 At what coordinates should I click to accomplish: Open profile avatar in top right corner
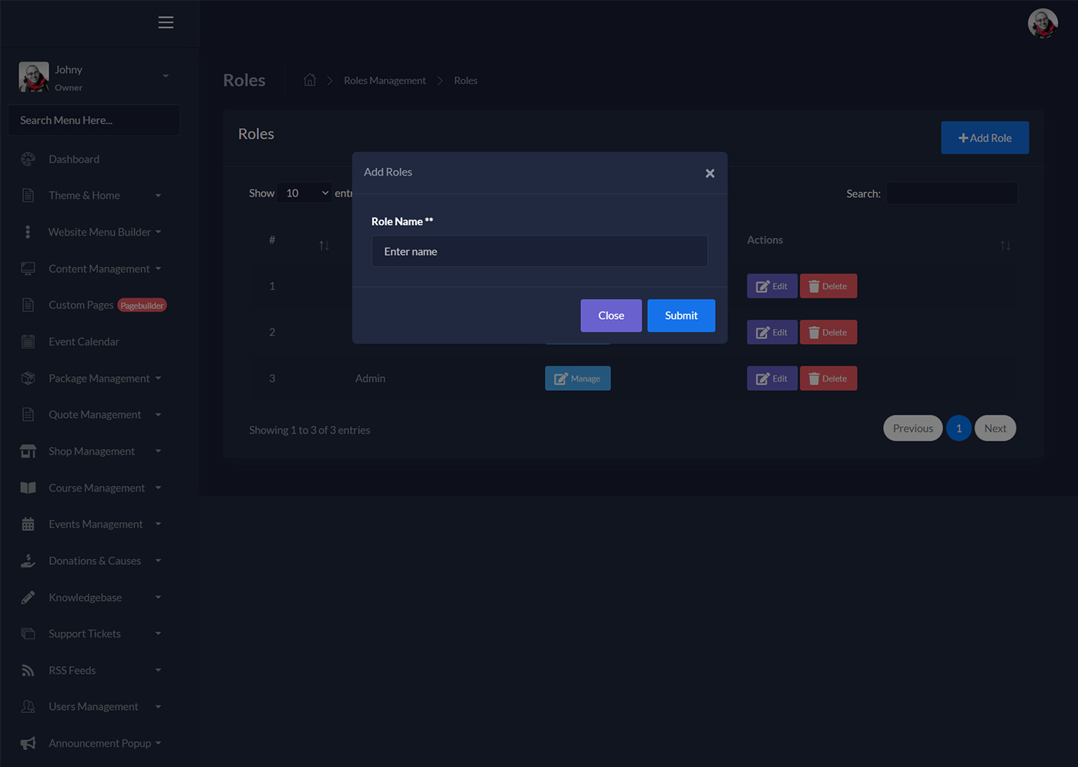point(1042,23)
